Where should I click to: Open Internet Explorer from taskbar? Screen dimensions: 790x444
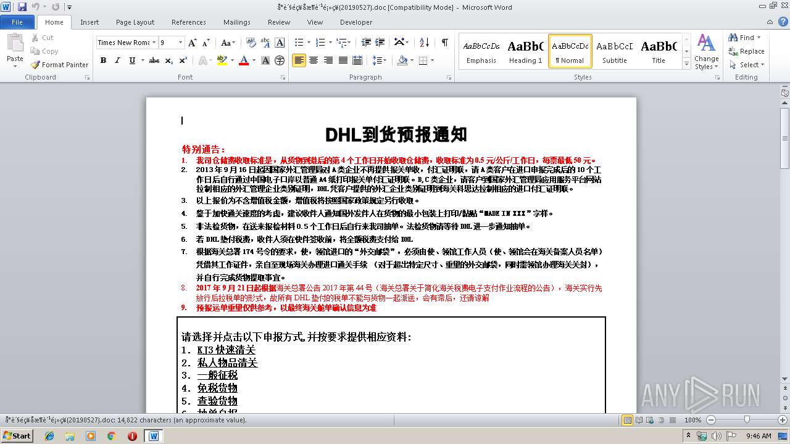(49, 436)
